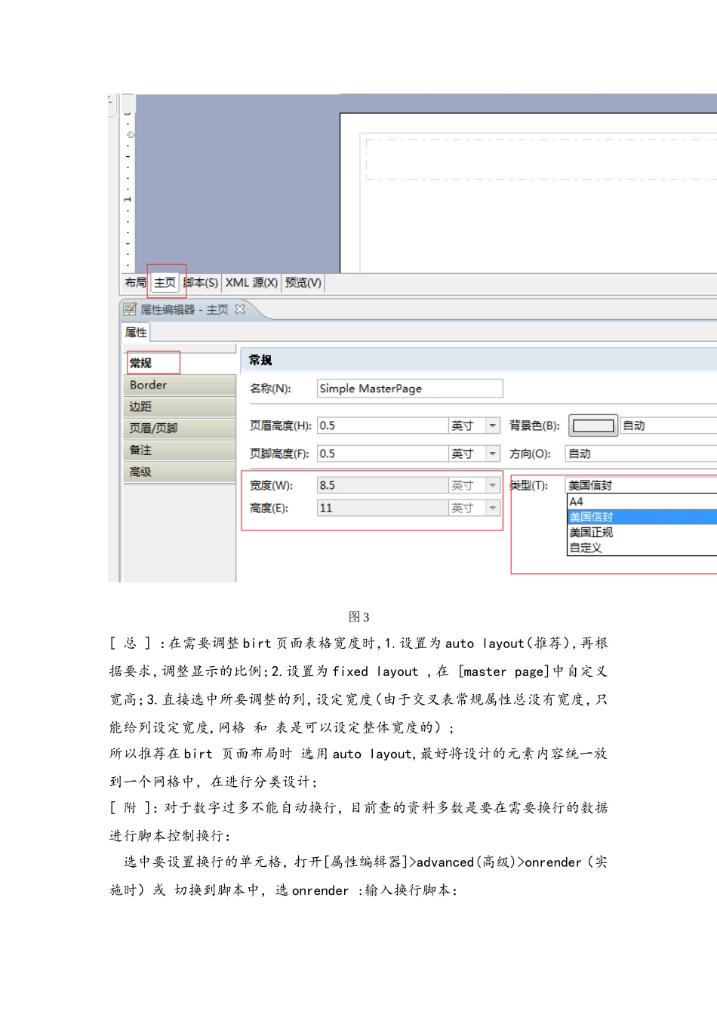Click the 页眉高度 value field

pos(383,426)
